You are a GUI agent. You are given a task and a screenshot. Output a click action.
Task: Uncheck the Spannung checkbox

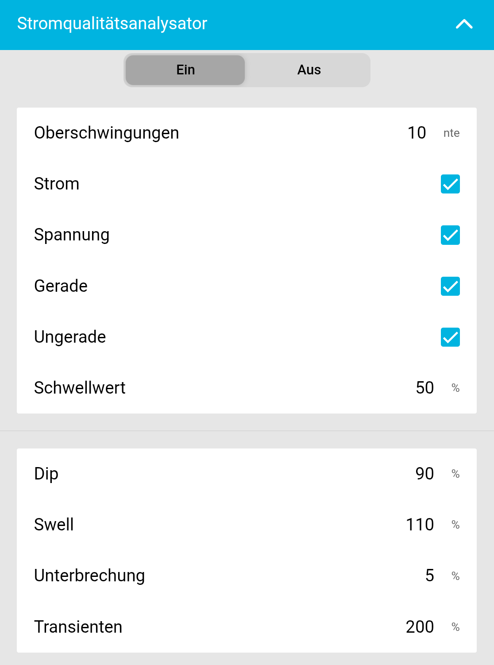[x=450, y=235]
